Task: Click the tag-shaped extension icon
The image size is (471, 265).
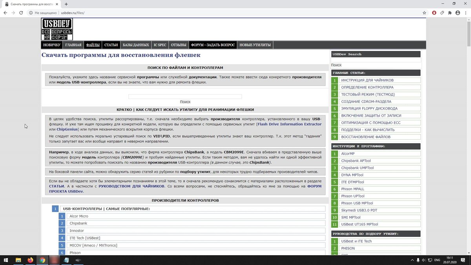Action: 442,13
